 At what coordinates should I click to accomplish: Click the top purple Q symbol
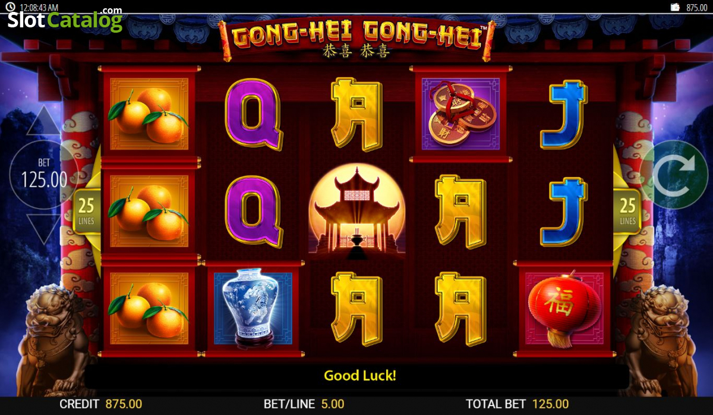pos(254,114)
